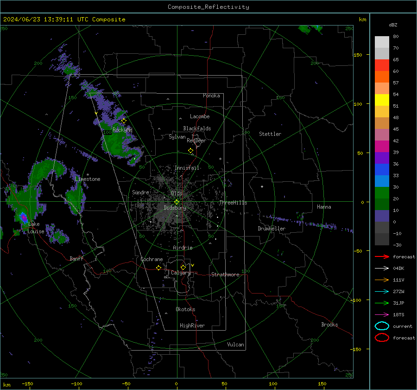Pick the magenta 42 dBZ swatch
The image size is (417, 390).
pyautogui.click(x=382, y=146)
